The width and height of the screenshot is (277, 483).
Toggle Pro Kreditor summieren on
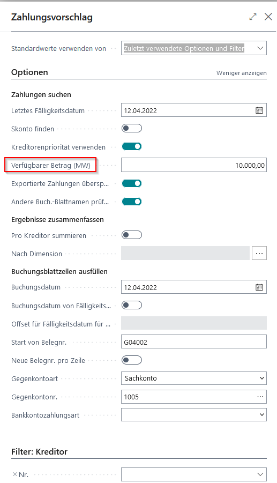pos(132,235)
